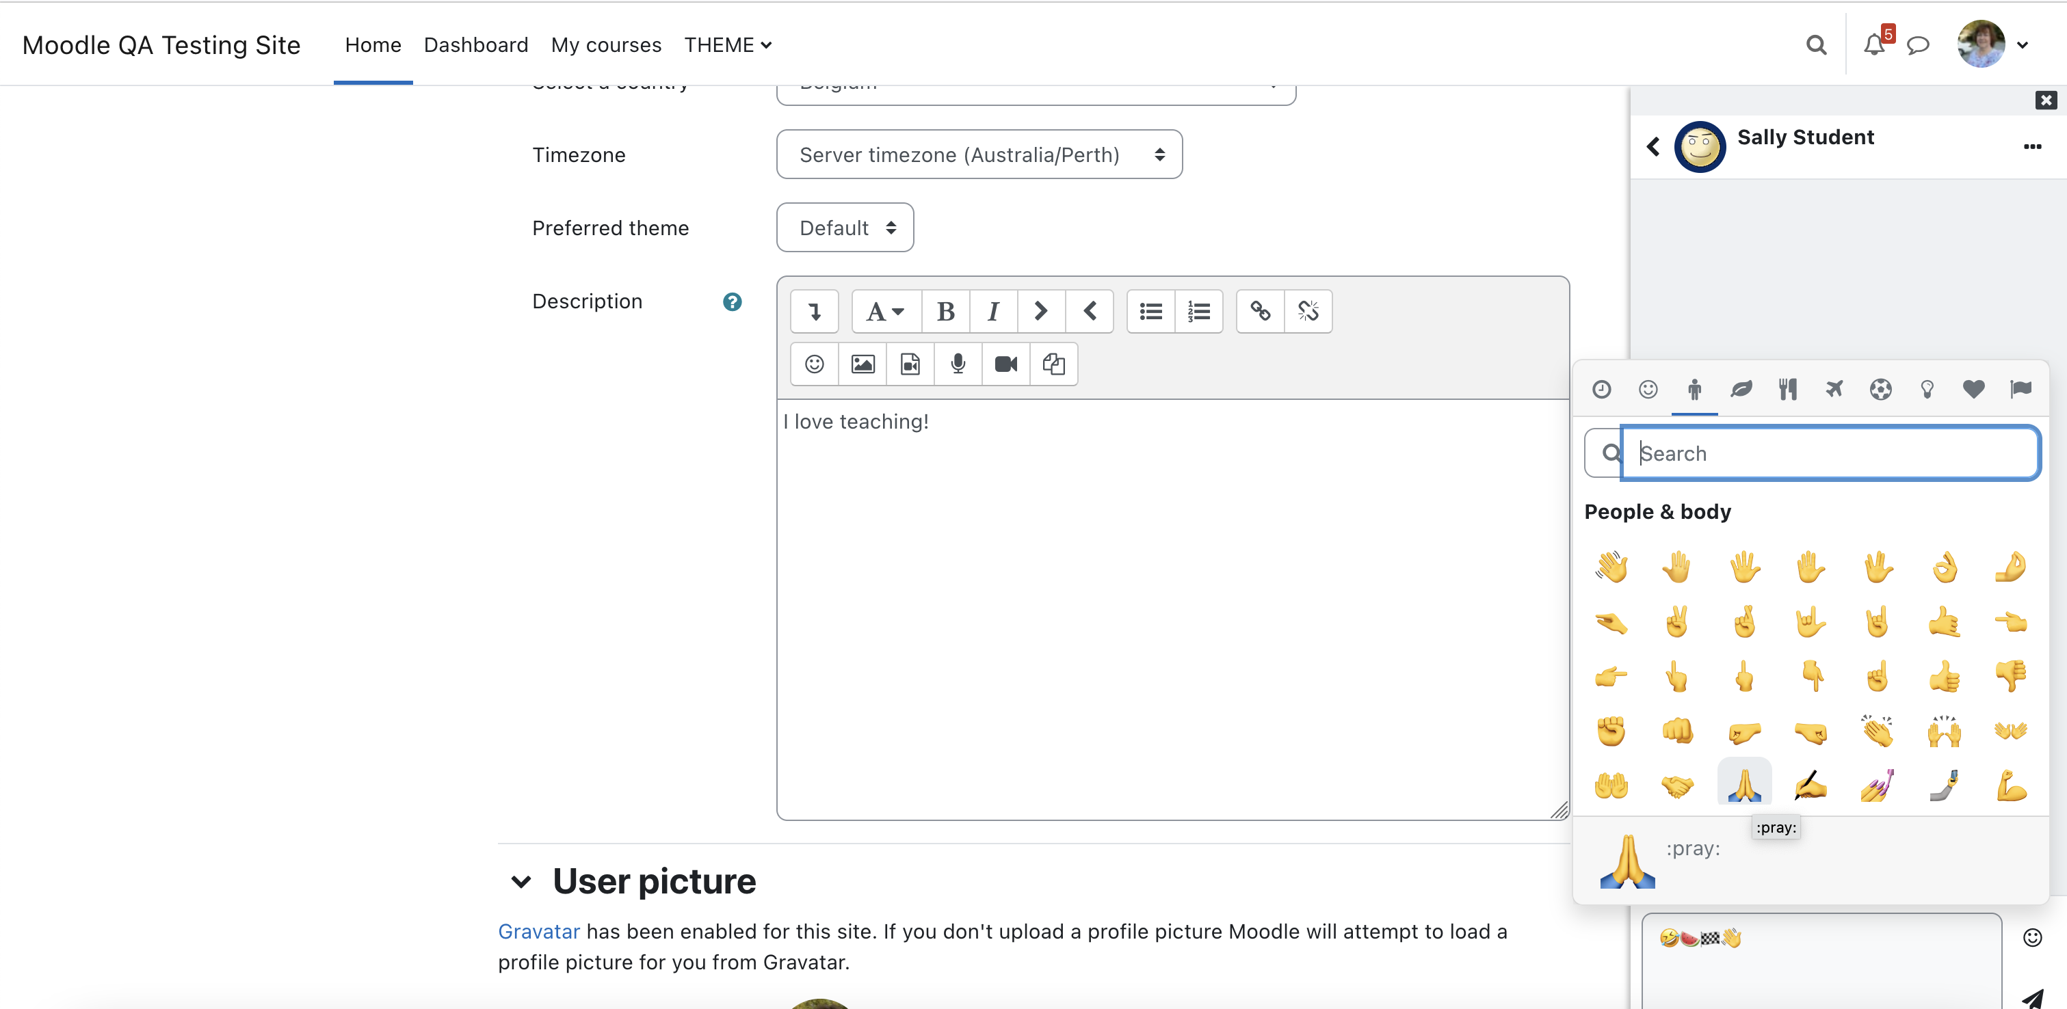
Task: Select the waving hand emoji
Action: click(1610, 567)
